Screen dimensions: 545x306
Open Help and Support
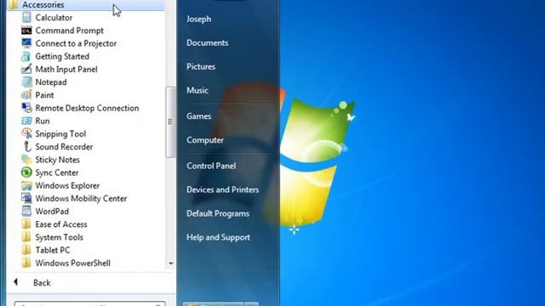pos(218,237)
